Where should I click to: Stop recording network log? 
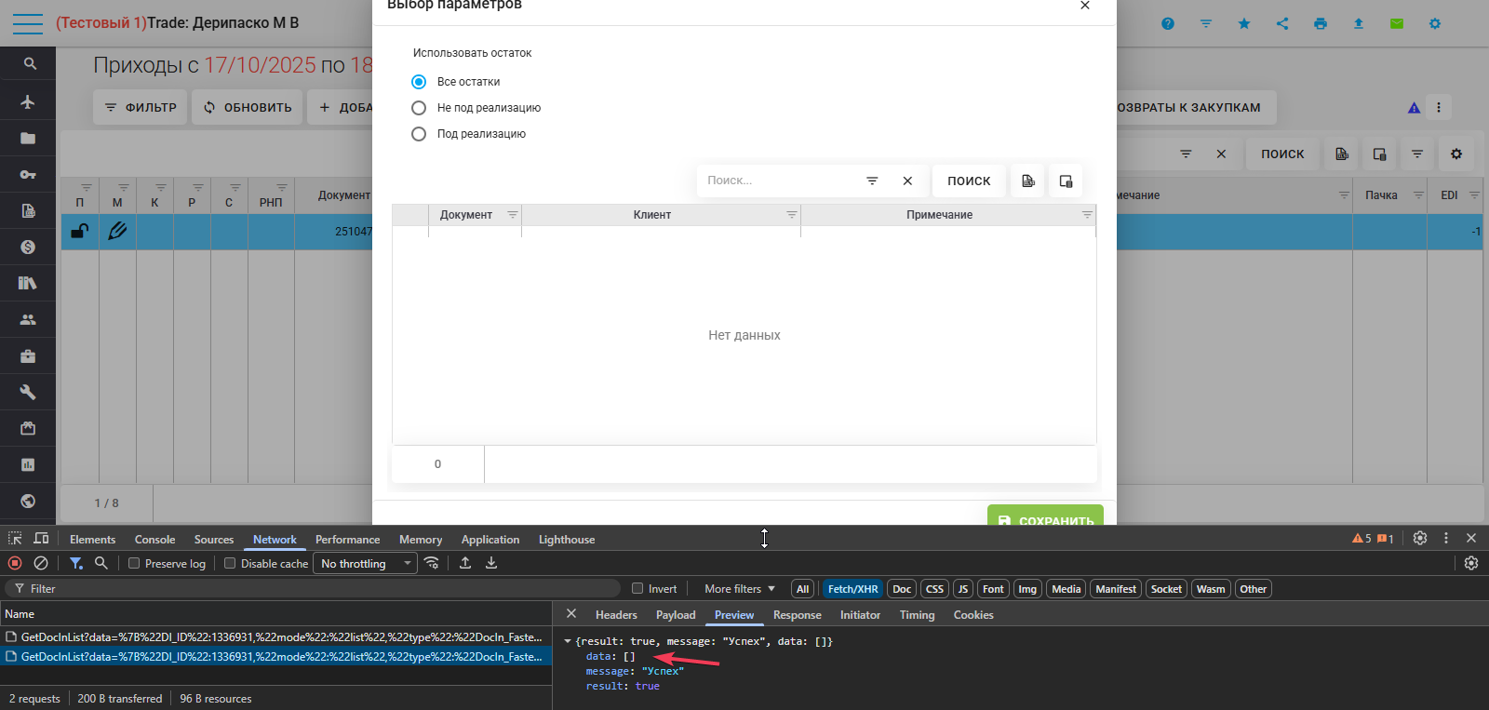coord(15,563)
